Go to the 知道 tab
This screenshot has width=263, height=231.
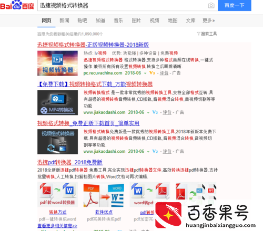pyautogui.click(x=100, y=20)
